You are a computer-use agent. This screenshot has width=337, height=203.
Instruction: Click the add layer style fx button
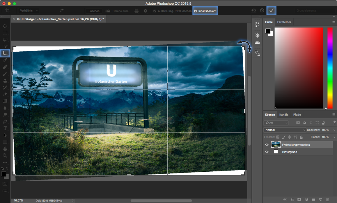pyautogui.click(x=292, y=199)
